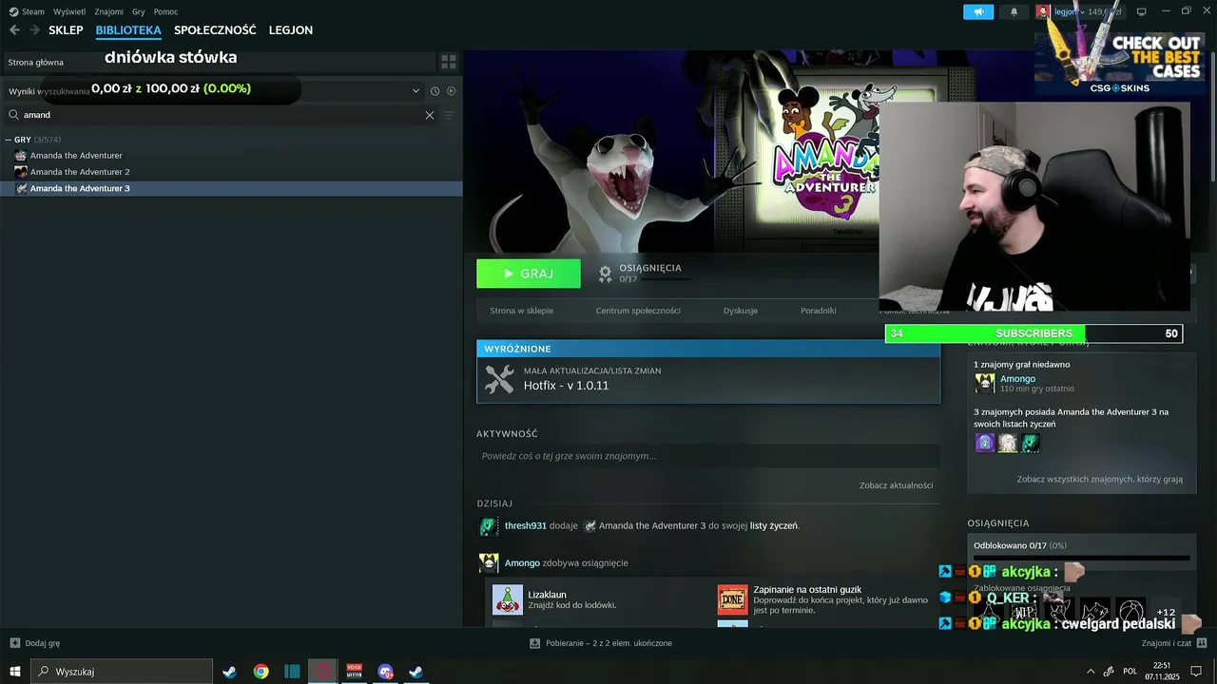The height and width of the screenshot is (684, 1217).
Task: Open the Pobieranie downloads status
Action: [601, 643]
